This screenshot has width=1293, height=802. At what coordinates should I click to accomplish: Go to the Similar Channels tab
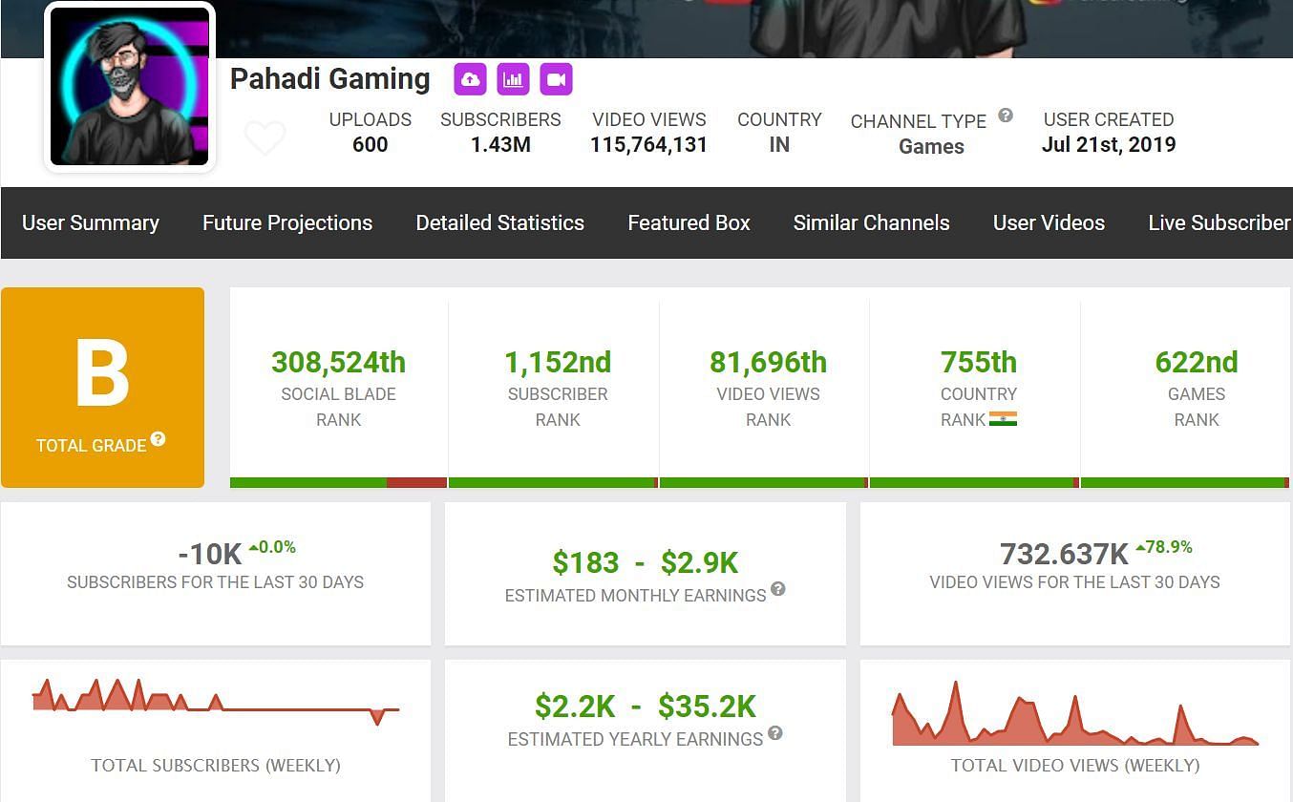point(871,223)
